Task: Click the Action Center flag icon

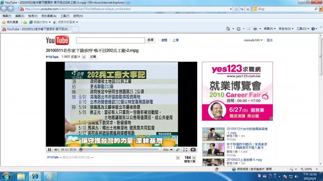Action: [285, 177]
